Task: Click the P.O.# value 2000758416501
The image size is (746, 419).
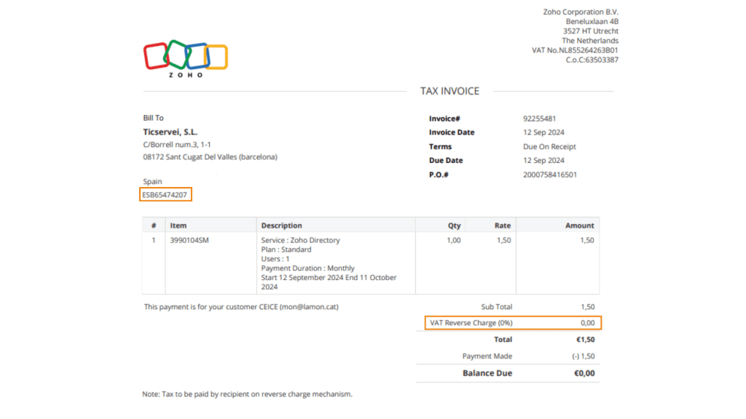Action: tap(550, 175)
